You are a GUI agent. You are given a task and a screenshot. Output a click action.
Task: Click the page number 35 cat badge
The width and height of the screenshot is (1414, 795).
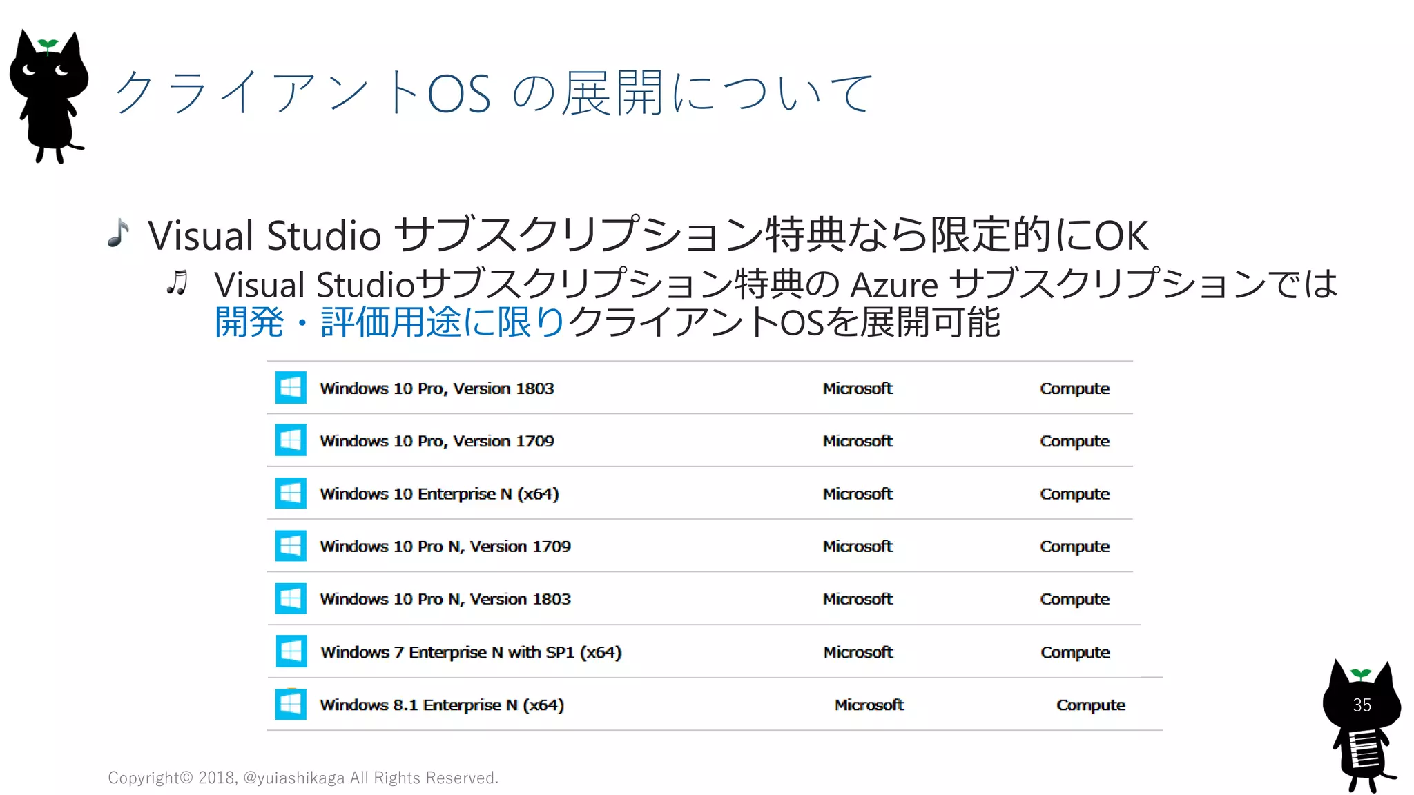[1362, 725]
